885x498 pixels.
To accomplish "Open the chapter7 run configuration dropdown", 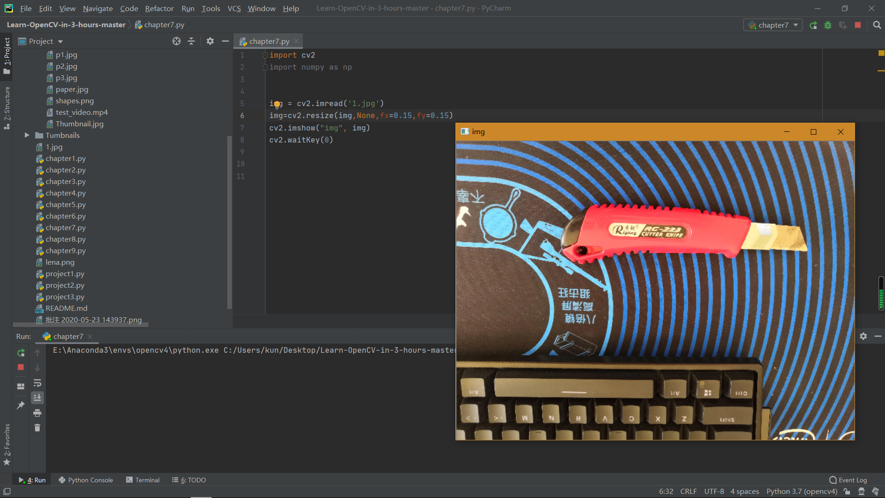I will (x=773, y=25).
